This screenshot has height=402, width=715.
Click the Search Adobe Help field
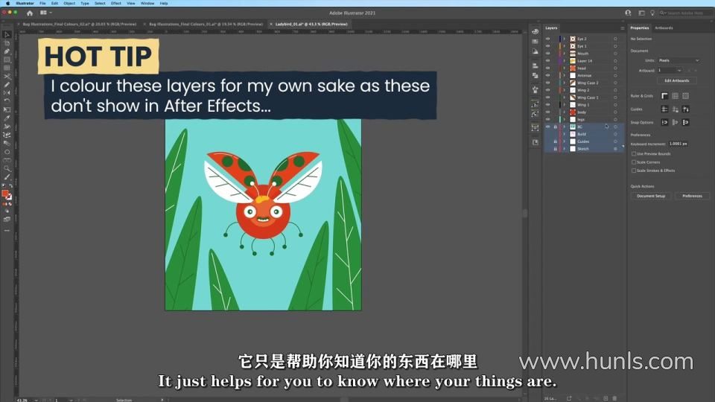tap(685, 13)
